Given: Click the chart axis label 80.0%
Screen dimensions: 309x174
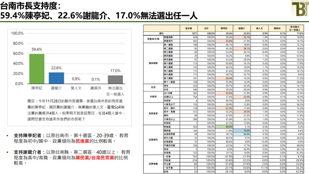Looking at the screenshot, I should coord(18,43).
